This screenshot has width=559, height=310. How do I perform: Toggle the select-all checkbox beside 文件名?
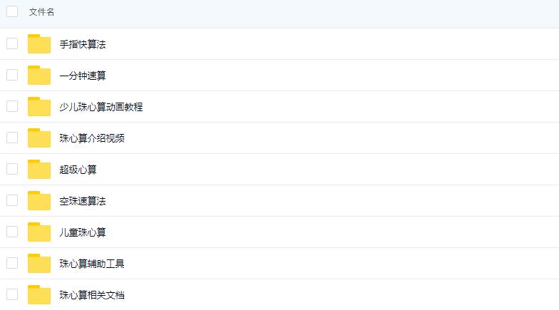click(x=12, y=11)
